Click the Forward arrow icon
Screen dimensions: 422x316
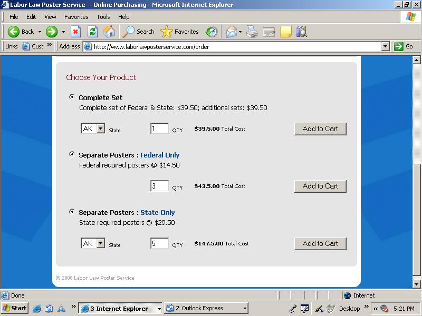[51, 32]
